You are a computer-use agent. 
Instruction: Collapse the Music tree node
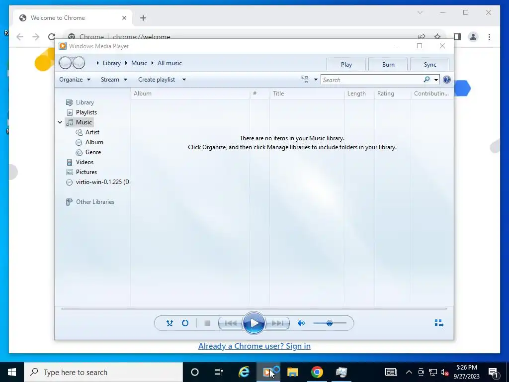(60, 122)
